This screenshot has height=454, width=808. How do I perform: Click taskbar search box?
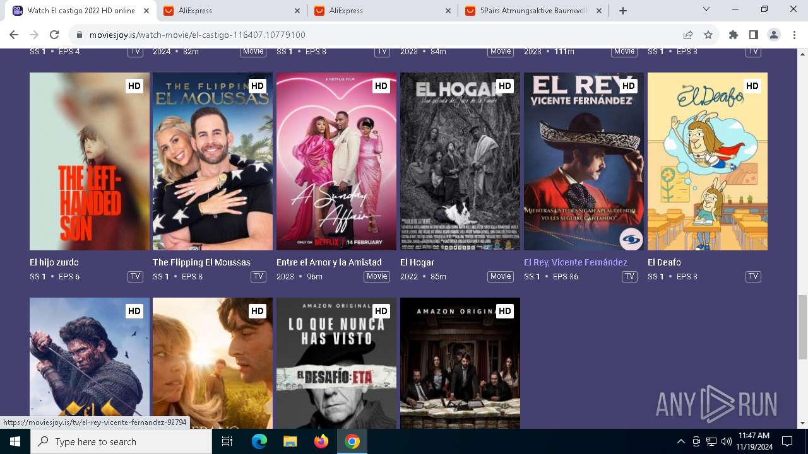[x=121, y=441]
